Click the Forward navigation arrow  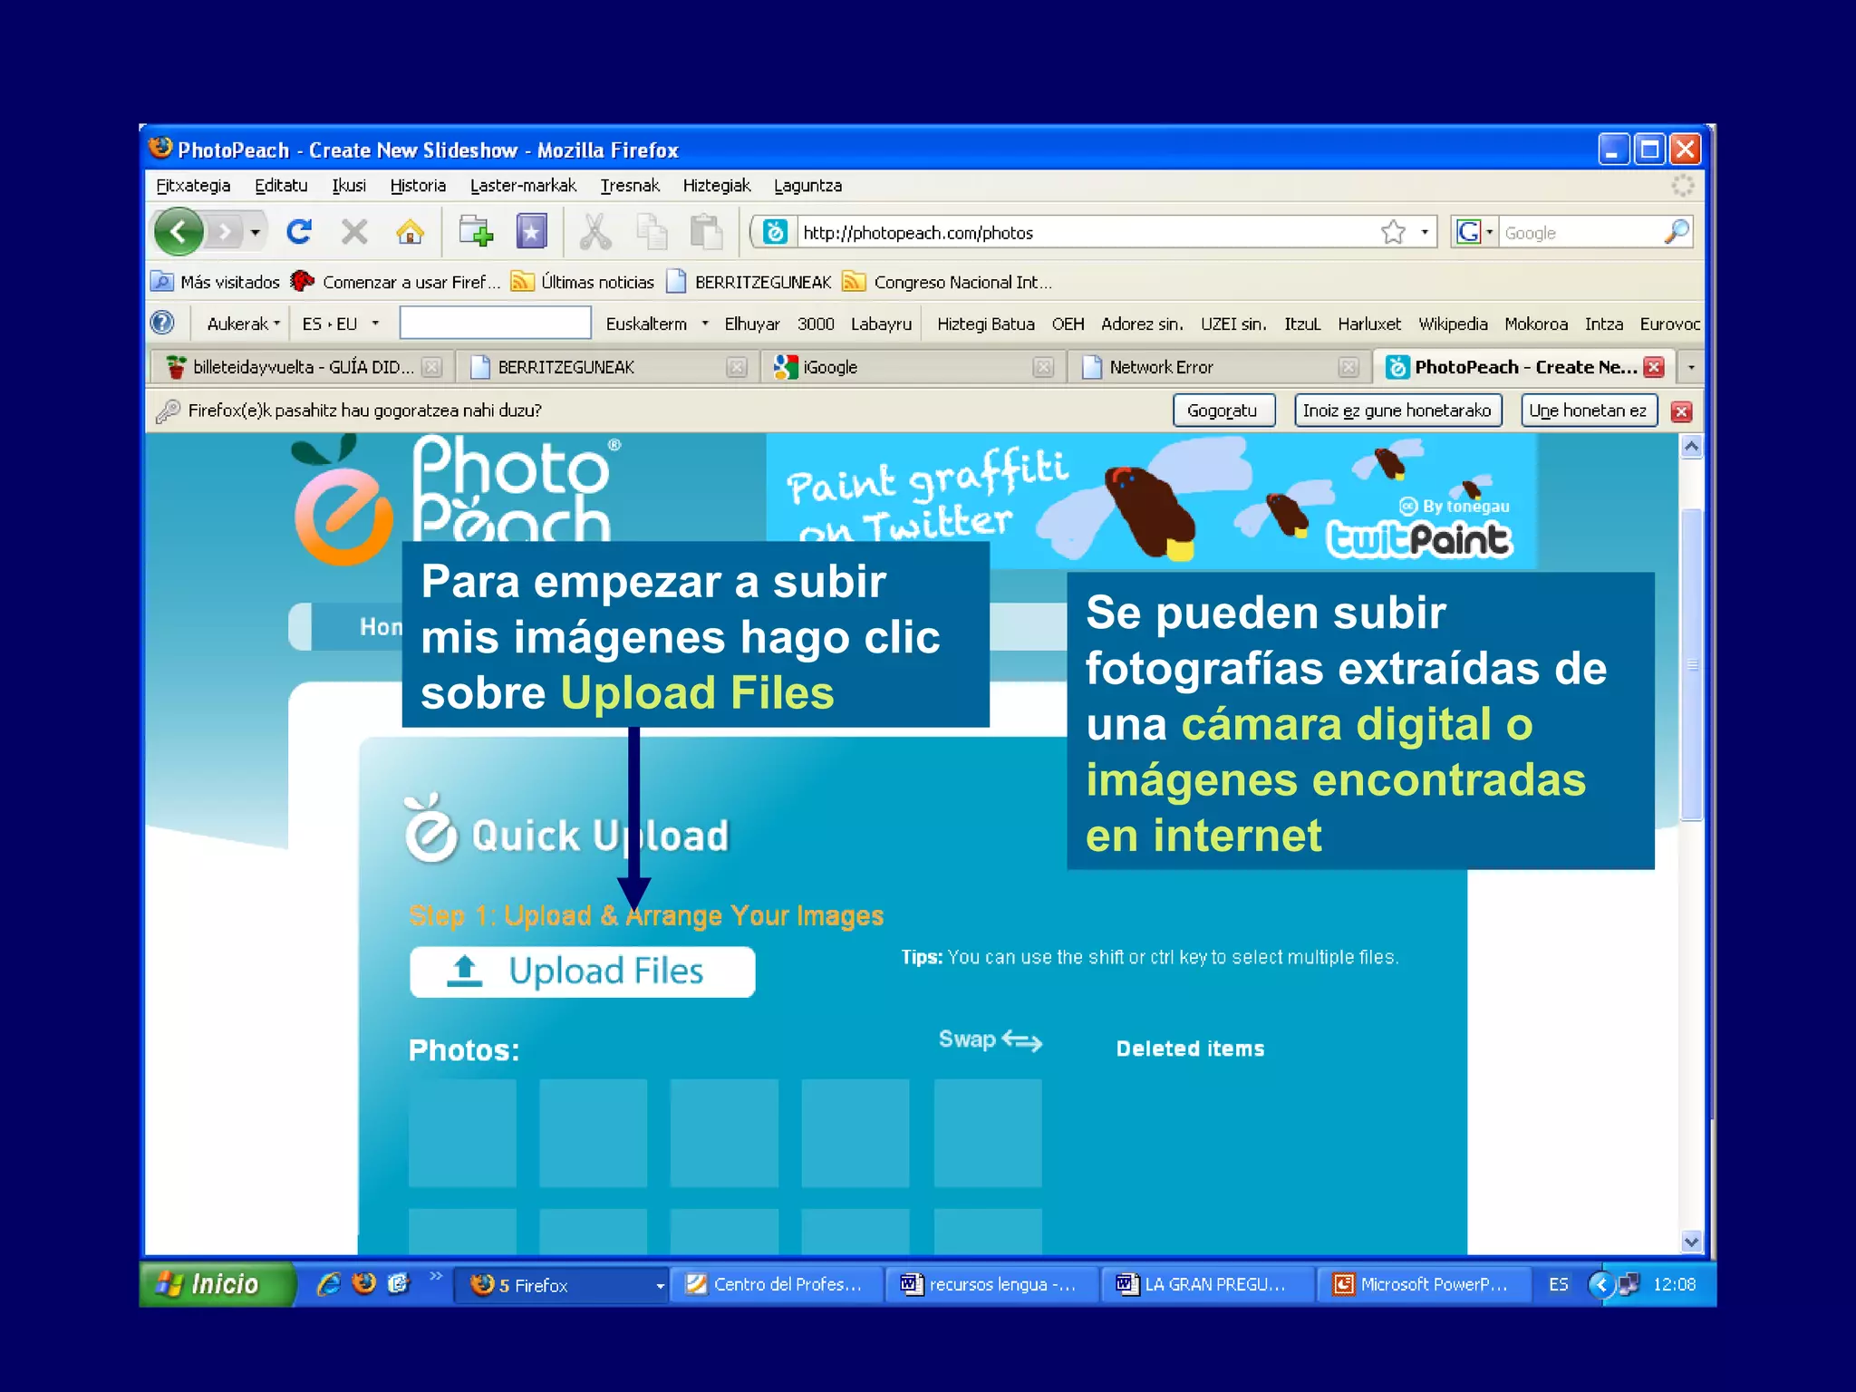point(226,233)
